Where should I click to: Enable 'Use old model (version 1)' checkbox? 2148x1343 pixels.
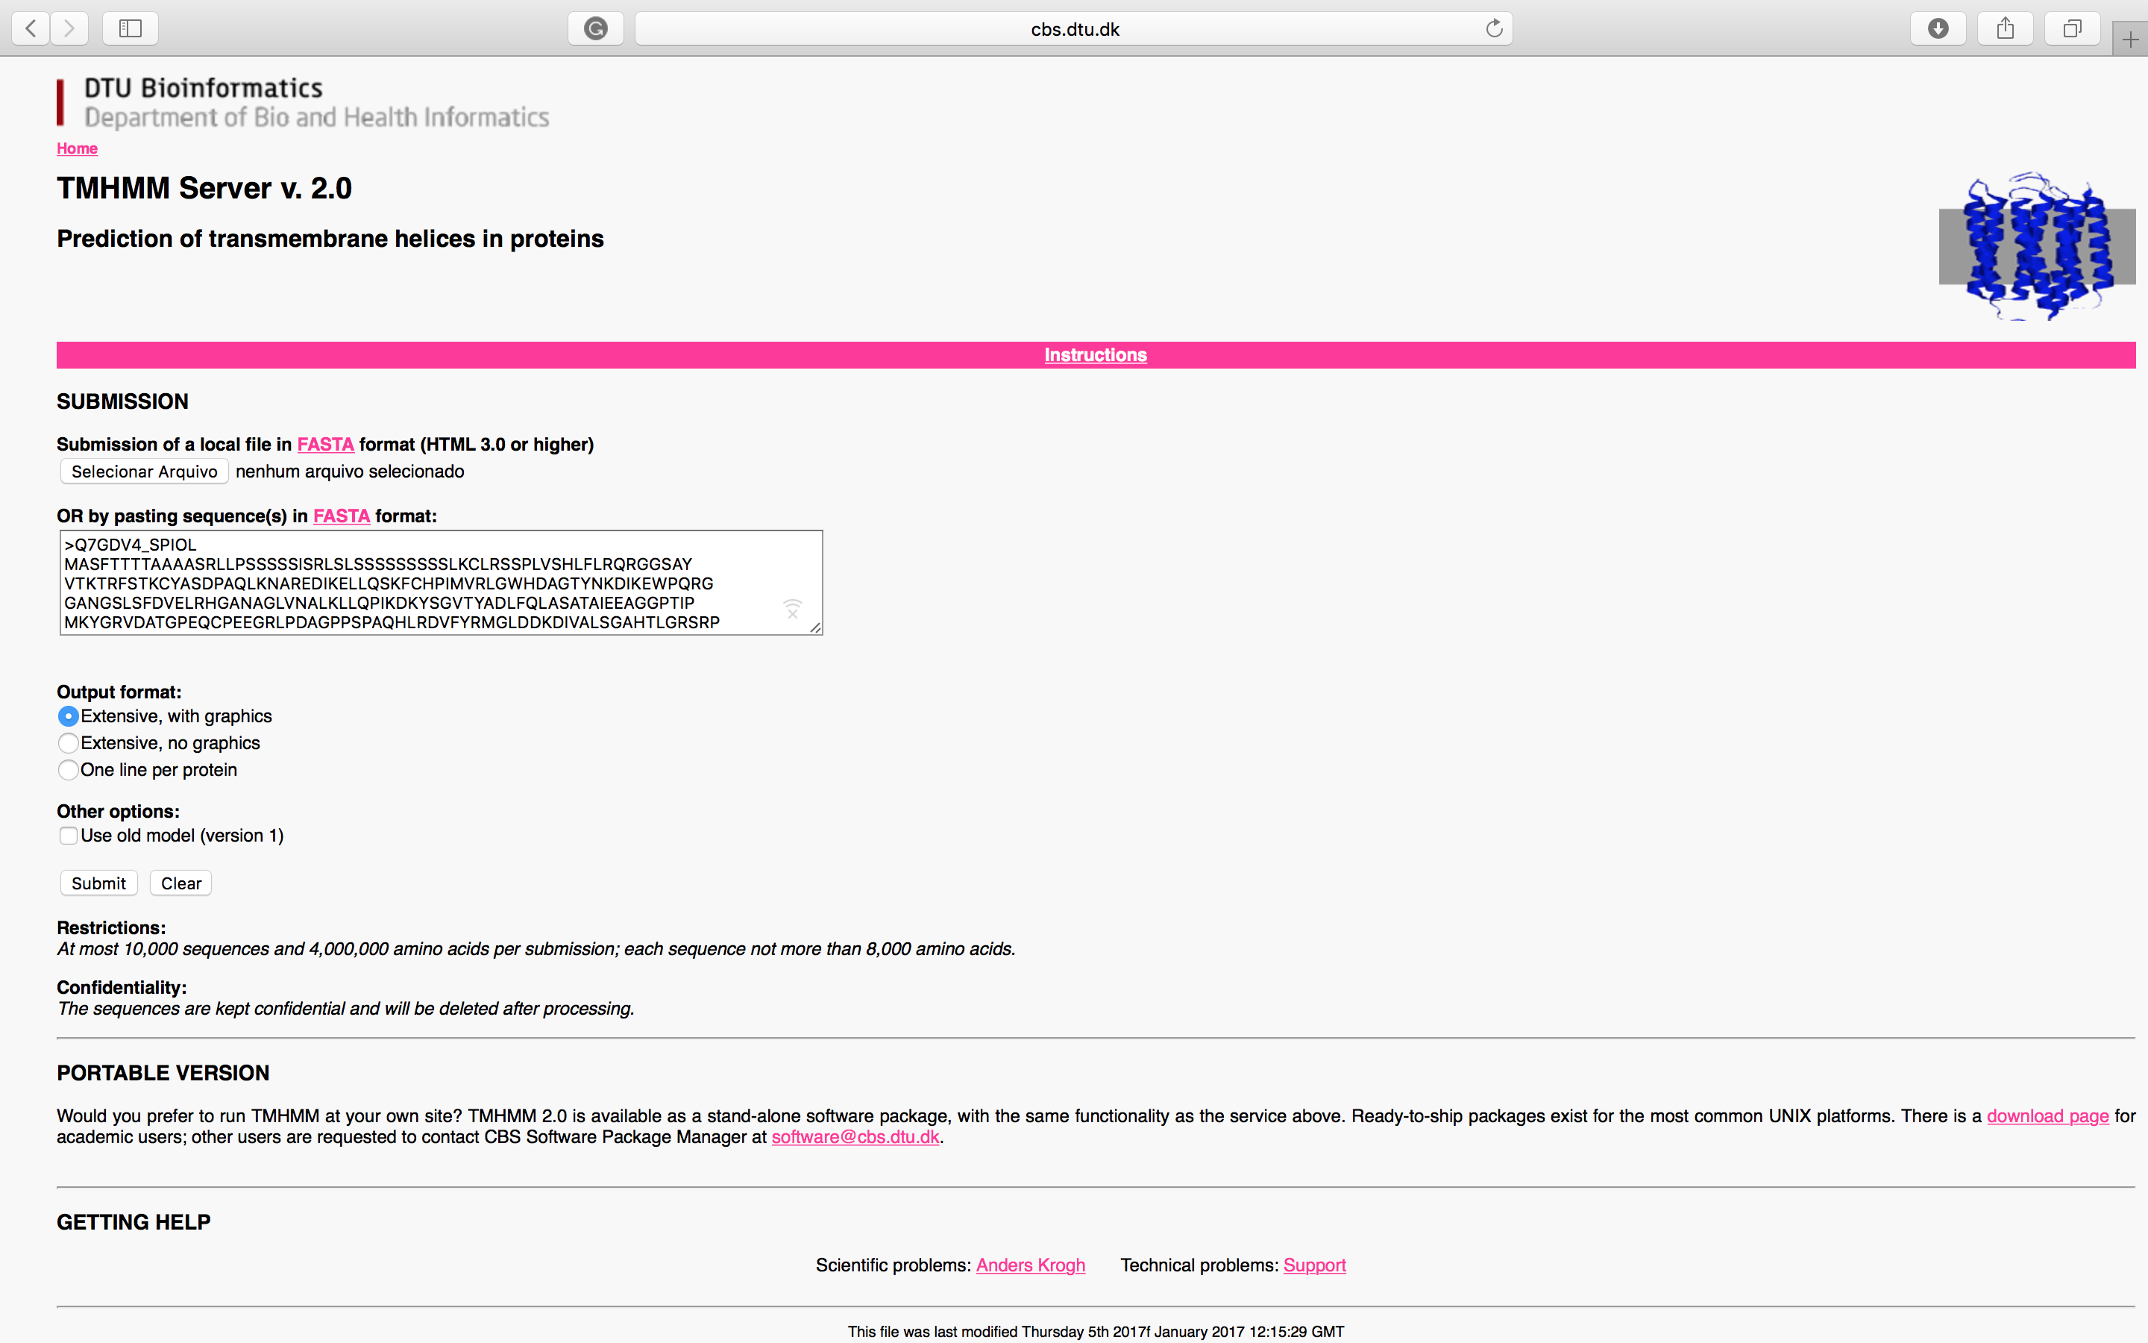[x=69, y=835]
